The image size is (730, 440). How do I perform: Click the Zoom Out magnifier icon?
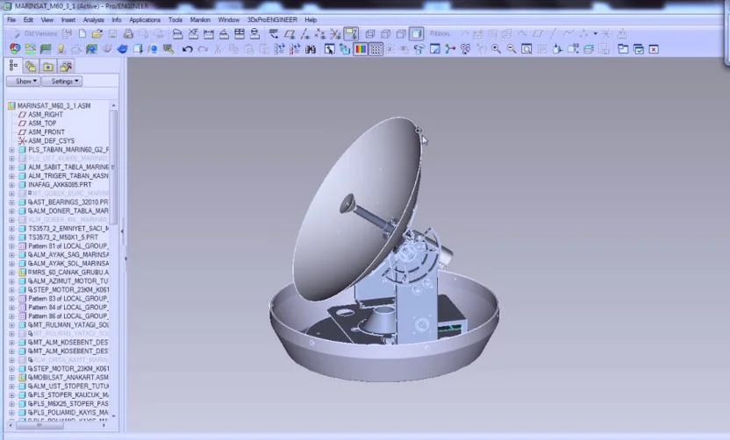[x=512, y=49]
